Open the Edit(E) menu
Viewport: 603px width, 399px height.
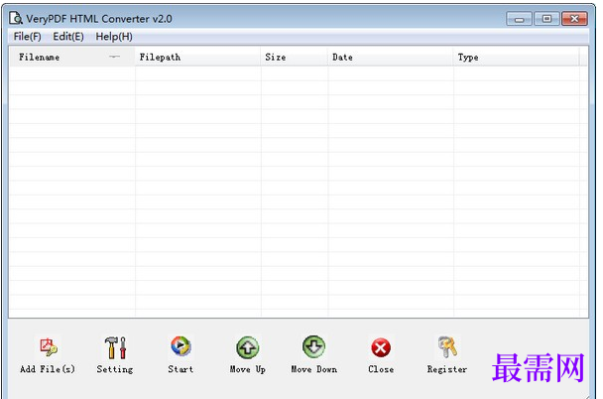[x=68, y=37]
